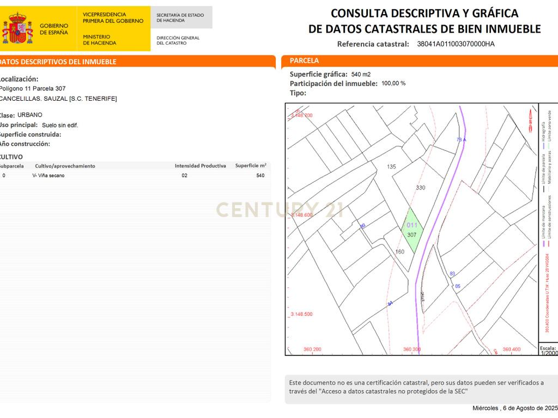This screenshot has width=558, height=418.
Task: Click the cadastral reference number 38041A011003070000HA
Action: (x=456, y=44)
